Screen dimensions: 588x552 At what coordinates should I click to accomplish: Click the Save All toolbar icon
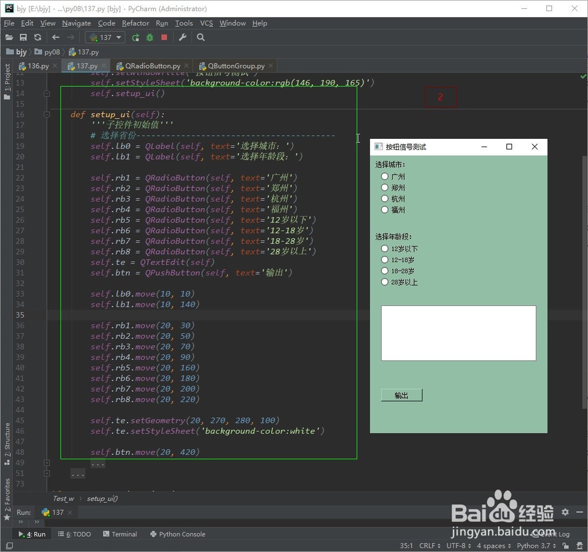point(24,37)
